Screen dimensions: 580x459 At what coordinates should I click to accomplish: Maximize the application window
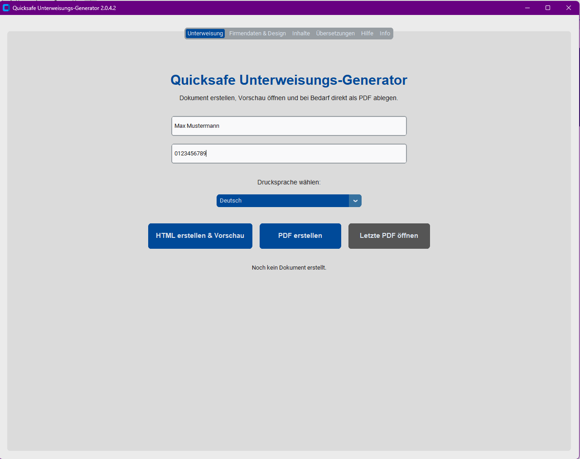pos(547,8)
